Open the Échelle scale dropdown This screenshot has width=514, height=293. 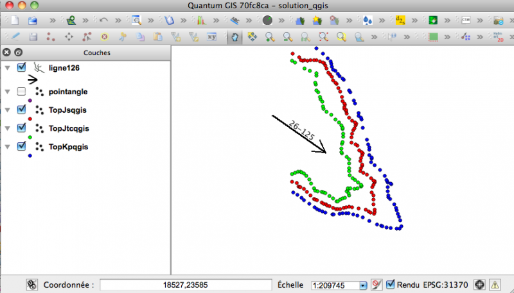(363, 285)
